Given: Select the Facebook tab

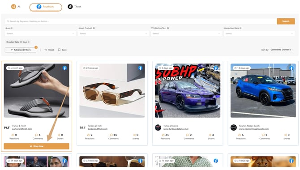Looking at the screenshot, I should (46, 7).
